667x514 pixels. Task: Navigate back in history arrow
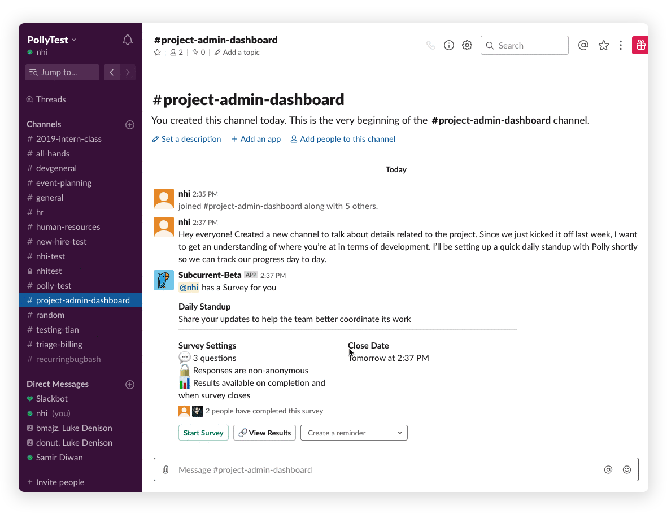(112, 72)
